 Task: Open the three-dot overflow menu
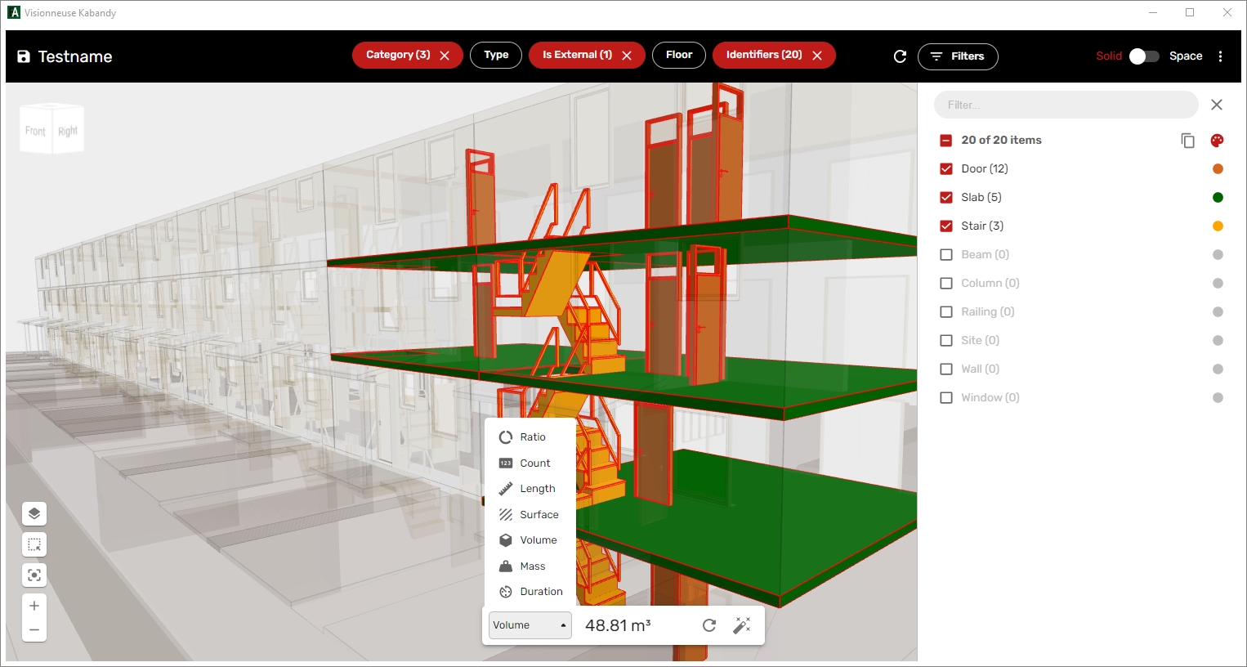[1221, 56]
